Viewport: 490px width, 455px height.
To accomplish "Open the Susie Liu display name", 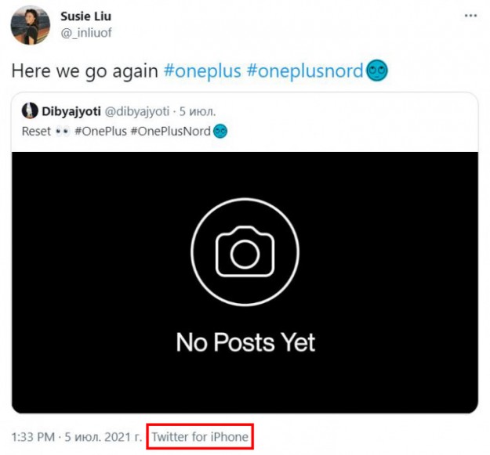I will tap(85, 16).
